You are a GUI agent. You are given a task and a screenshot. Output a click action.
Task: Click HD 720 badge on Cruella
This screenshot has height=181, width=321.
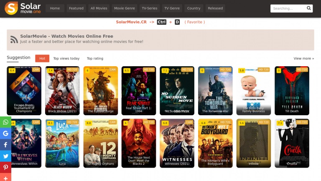[302, 122]
